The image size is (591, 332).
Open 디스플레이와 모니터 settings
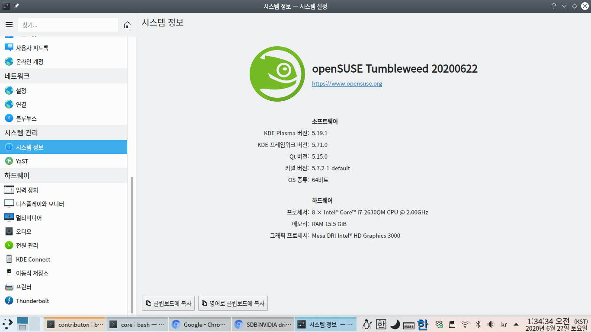64,204
